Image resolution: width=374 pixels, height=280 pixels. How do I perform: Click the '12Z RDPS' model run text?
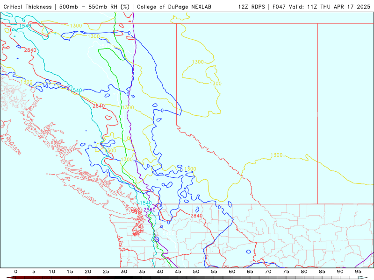pos(252,7)
